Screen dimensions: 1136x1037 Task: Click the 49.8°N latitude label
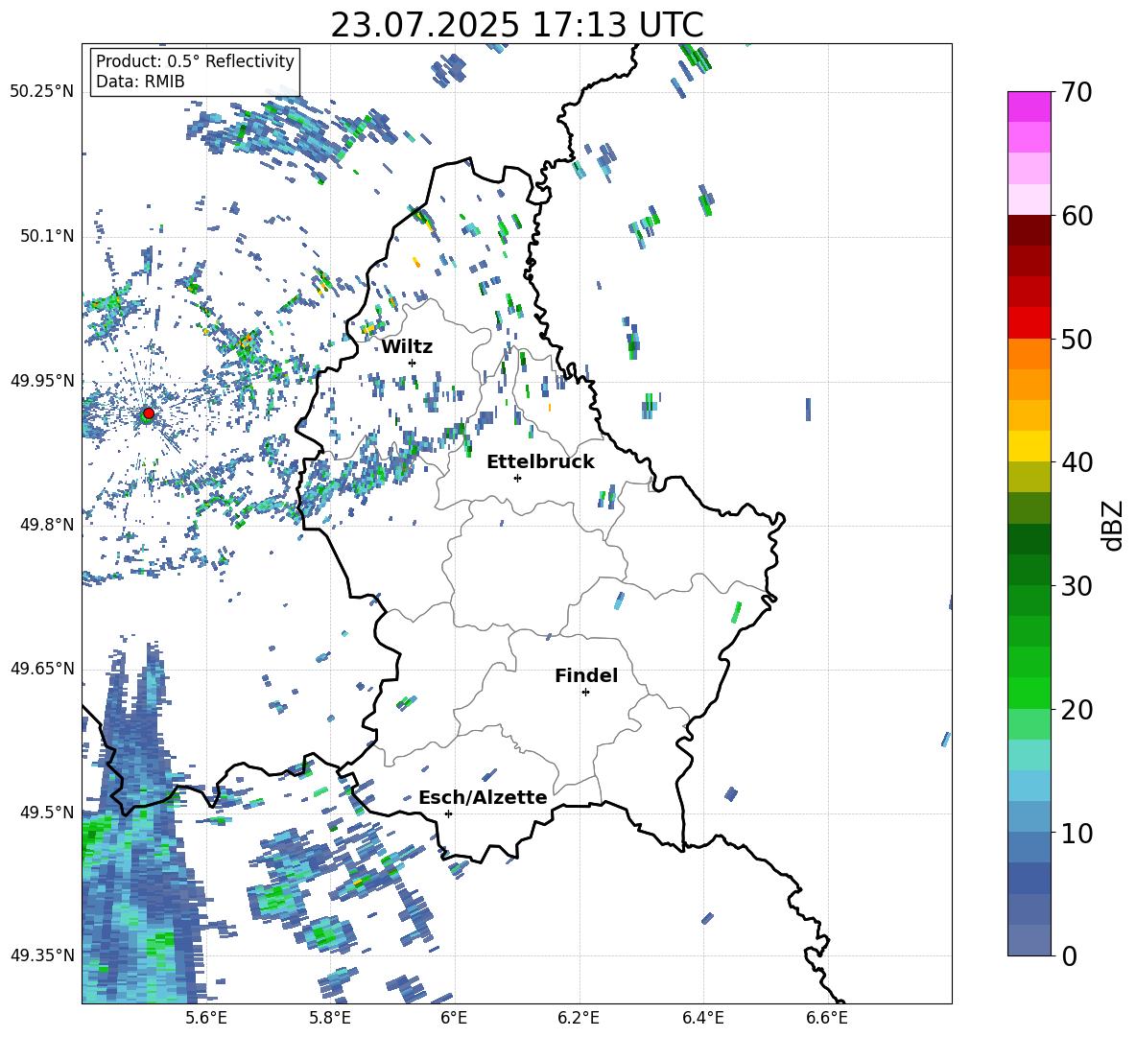[47, 525]
